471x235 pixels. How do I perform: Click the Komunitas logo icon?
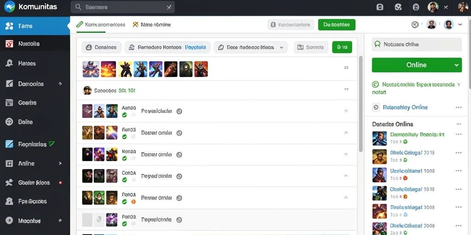[x=10, y=6]
